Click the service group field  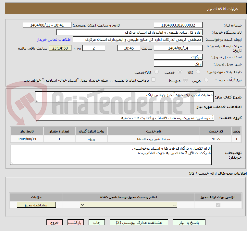(125, 118)
